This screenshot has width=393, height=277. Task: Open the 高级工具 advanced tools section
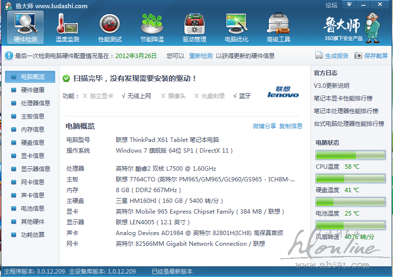(279, 27)
